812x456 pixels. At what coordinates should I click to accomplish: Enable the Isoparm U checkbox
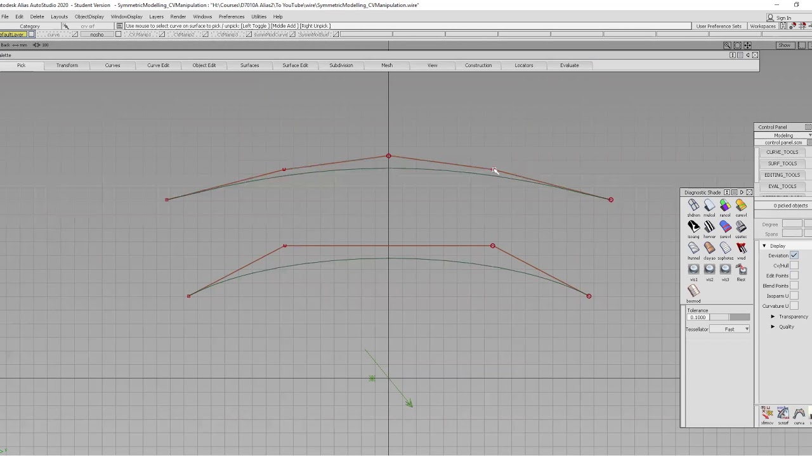click(x=794, y=296)
